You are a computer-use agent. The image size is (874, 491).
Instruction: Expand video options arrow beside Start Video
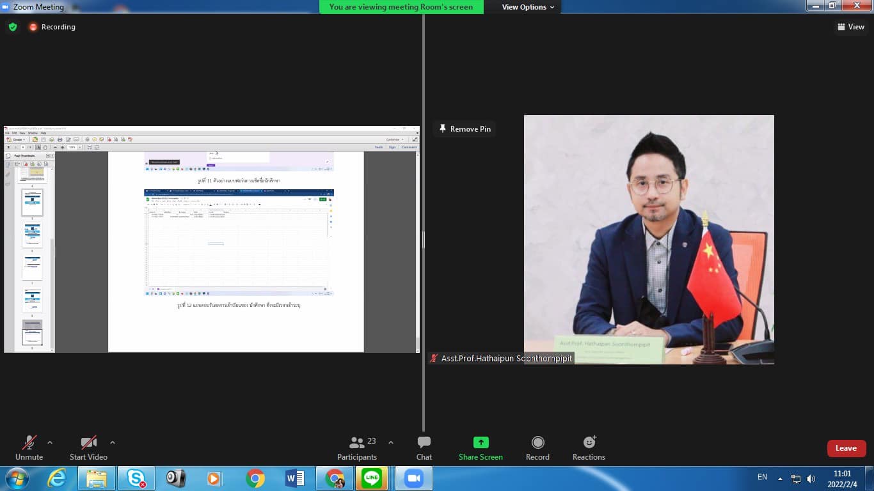point(113,442)
